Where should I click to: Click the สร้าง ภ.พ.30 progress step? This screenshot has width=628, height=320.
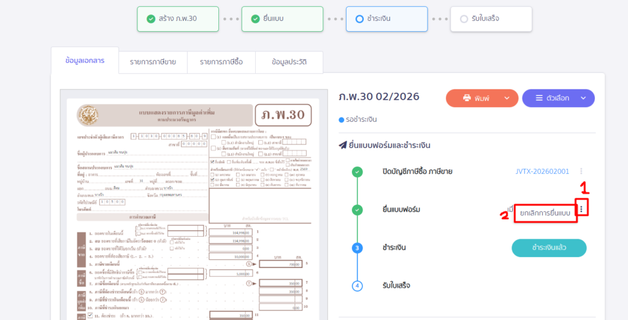point(177,19)
